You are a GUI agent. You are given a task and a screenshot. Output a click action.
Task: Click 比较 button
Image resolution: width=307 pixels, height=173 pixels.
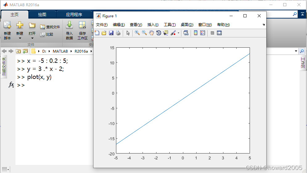point(47,34)
